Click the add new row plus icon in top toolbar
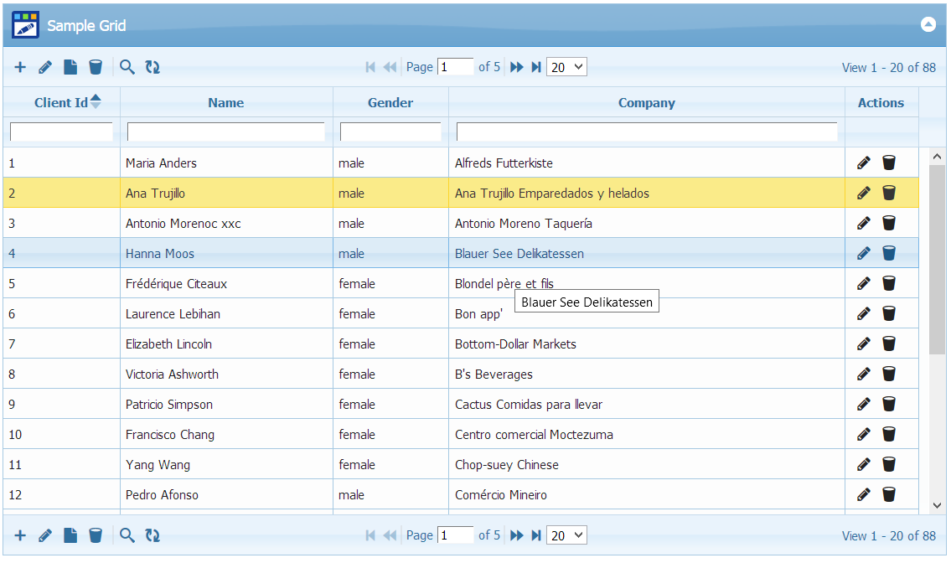Viewport: 951px width, 563px height. point(20,68)
